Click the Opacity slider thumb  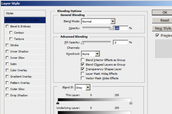[110, 28]
